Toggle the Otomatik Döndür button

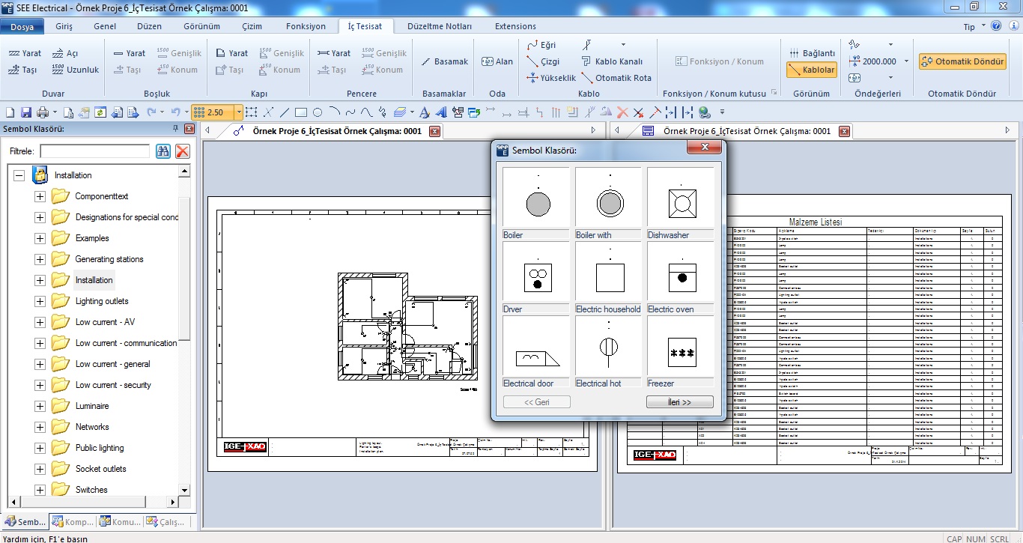pyautogui.click(x=962, y=61)
